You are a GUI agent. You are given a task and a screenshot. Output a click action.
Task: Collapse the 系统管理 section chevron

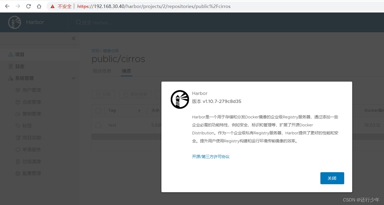(x=73, y=78)
